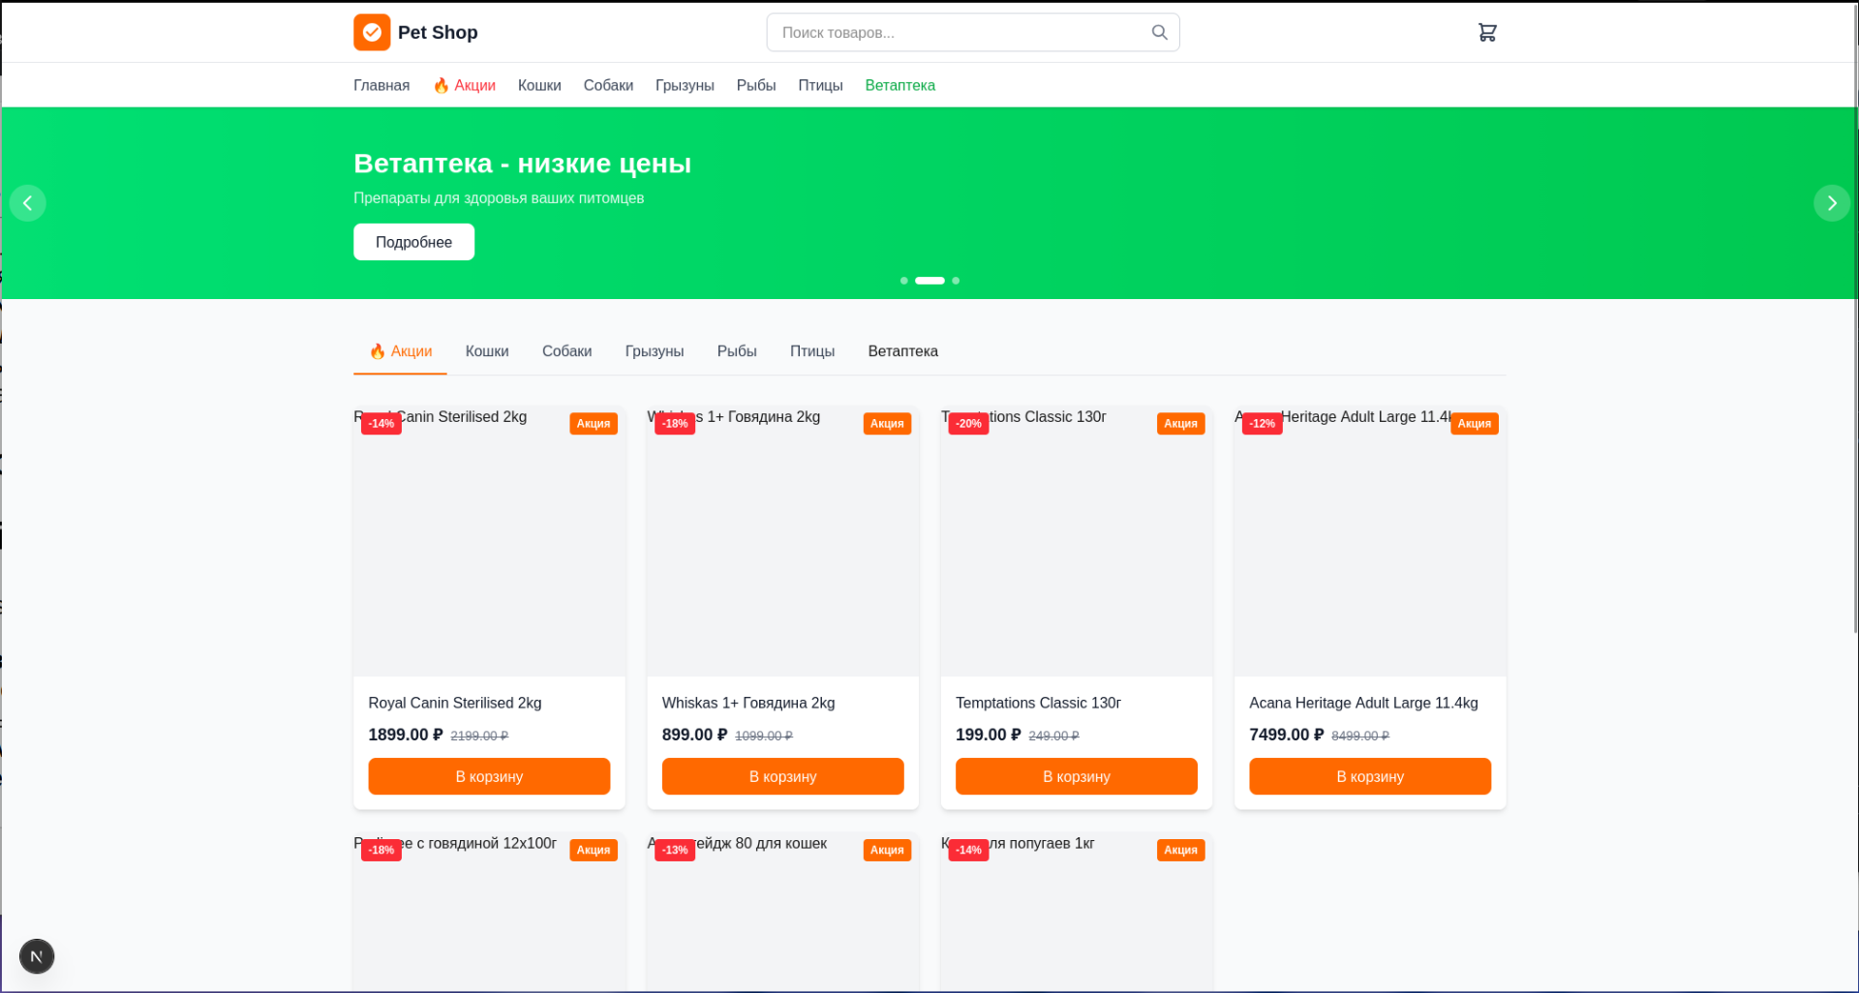Open the Temptations Classic 130г product image
The image size is (1859, 993).
[x=1076, y=552]
